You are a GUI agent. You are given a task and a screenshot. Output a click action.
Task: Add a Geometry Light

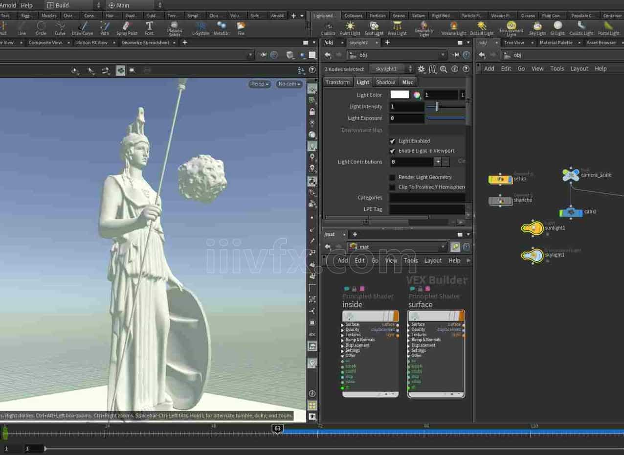point(424,29)
